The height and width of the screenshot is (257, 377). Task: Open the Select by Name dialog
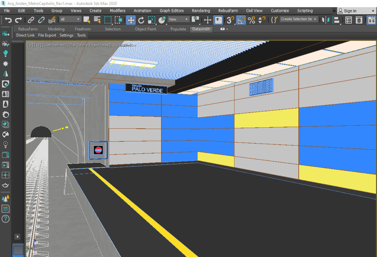point(97,20)
